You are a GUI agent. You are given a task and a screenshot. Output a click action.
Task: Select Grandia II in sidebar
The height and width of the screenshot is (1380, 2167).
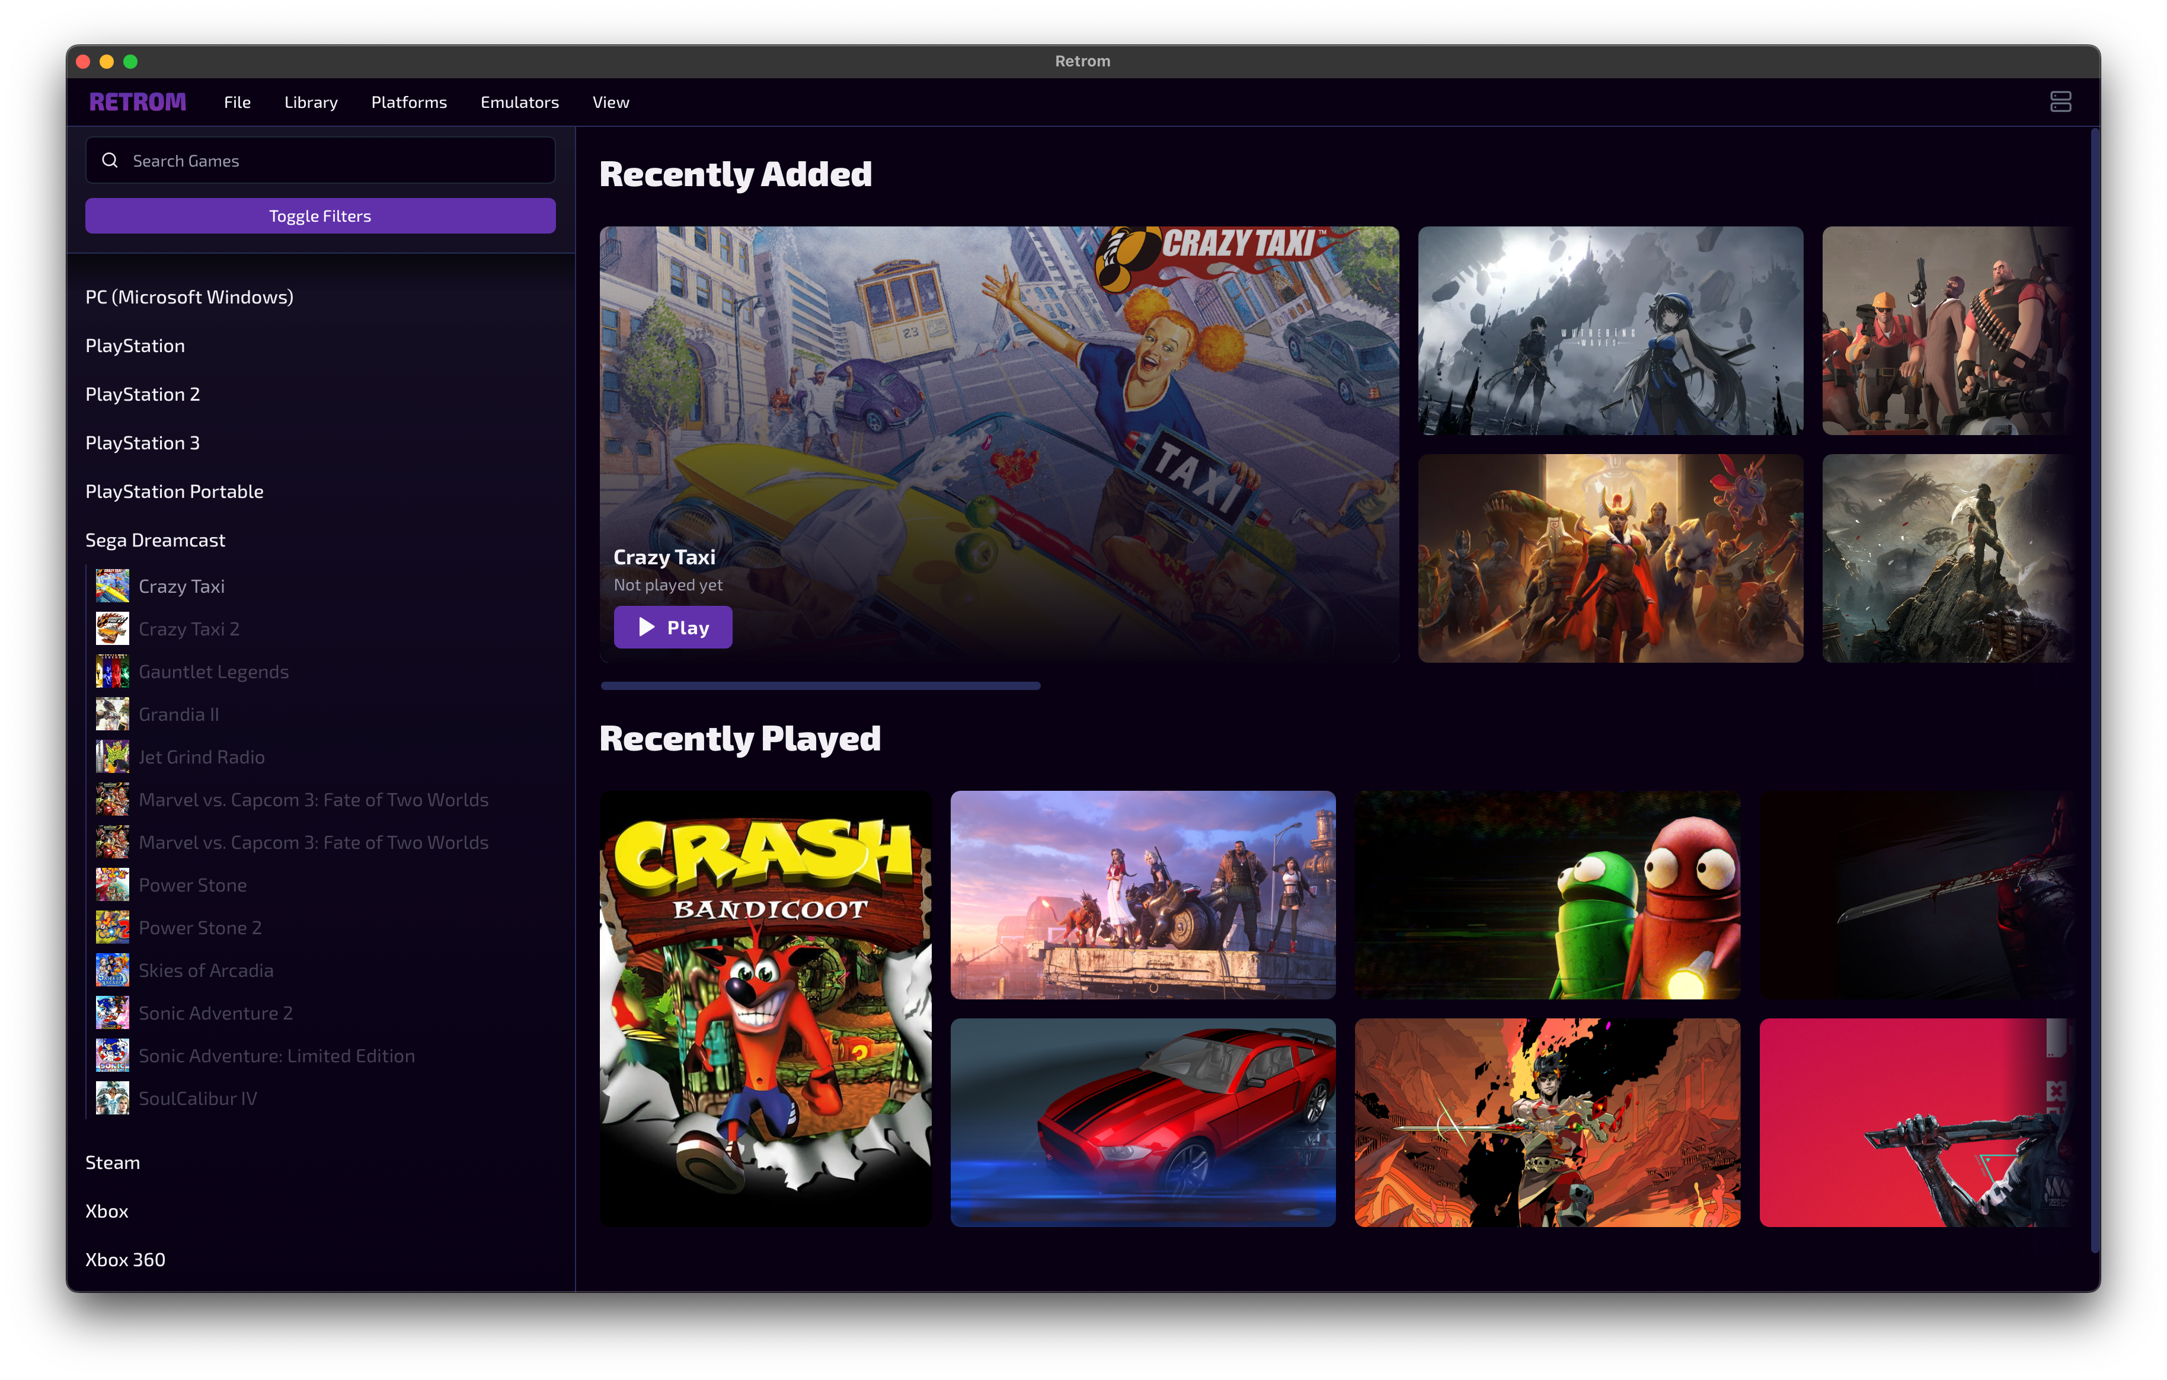(178, 714)
